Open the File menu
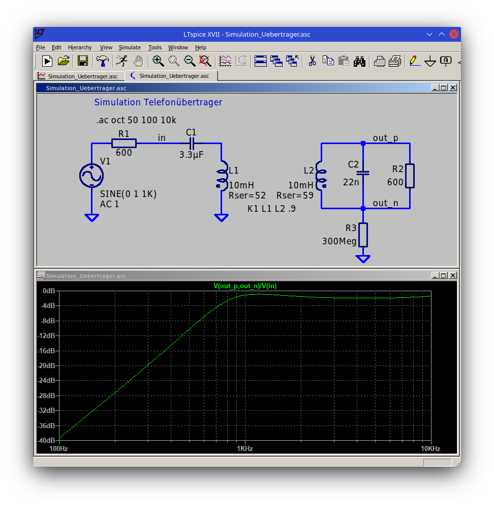The width and height of the screenshot is (494, 506). coord(40,47)
